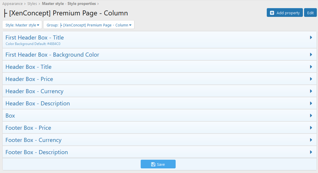Click the plus icon on Add property

click(x=272, y=13)
